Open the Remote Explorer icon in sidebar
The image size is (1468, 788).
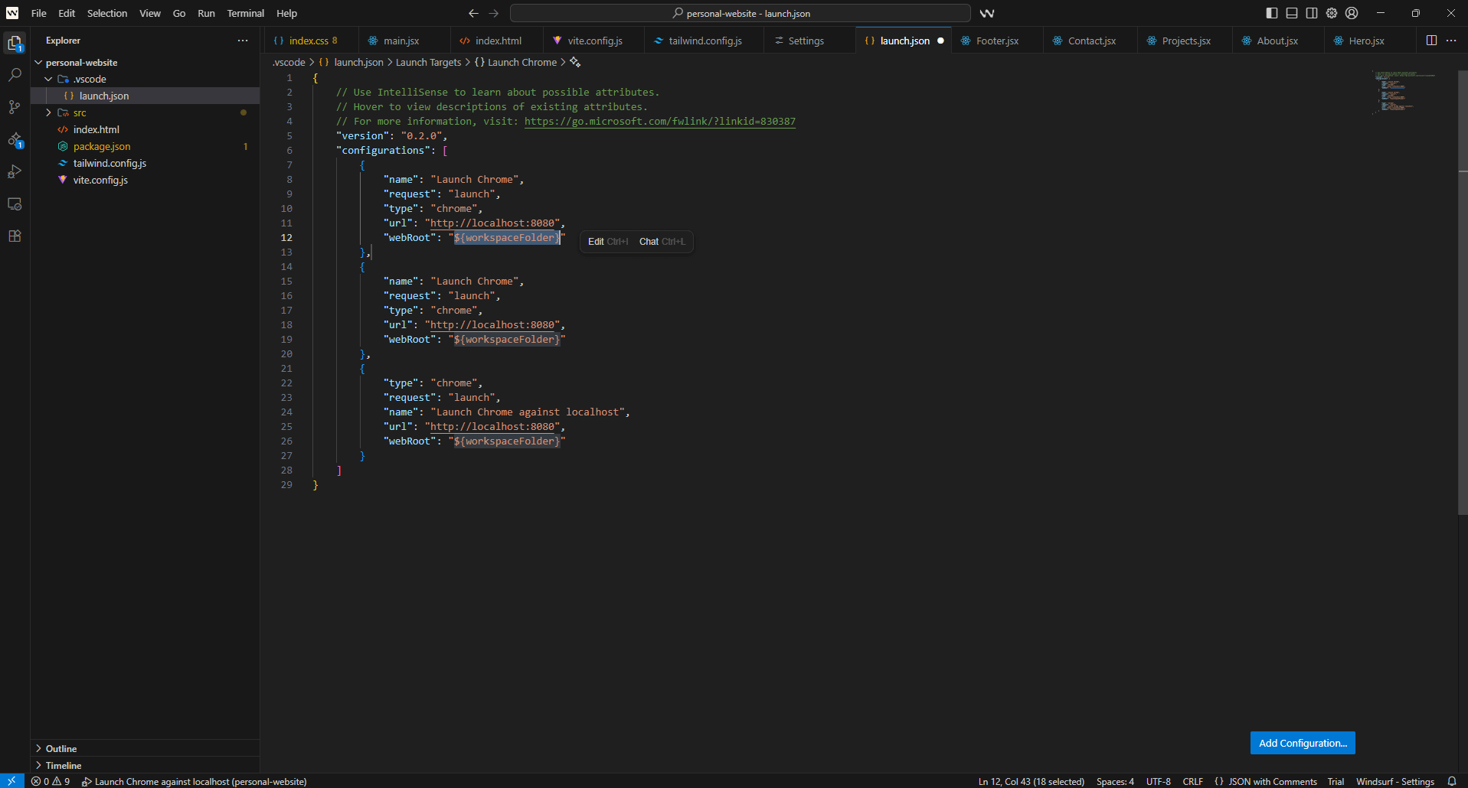(x=15, y=204)
